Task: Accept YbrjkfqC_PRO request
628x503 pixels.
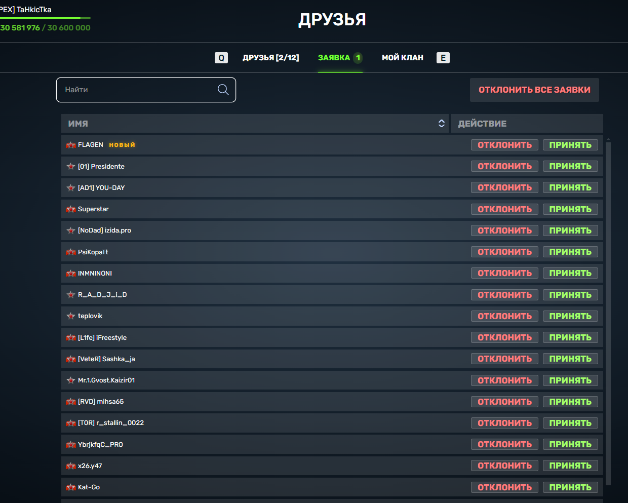Action: (x=570, y=444)
